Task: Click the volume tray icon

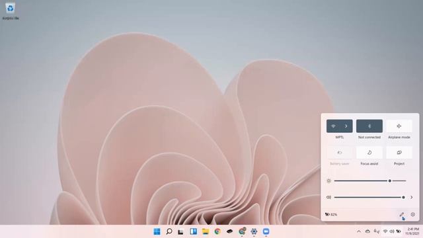Action: point(392,231)
